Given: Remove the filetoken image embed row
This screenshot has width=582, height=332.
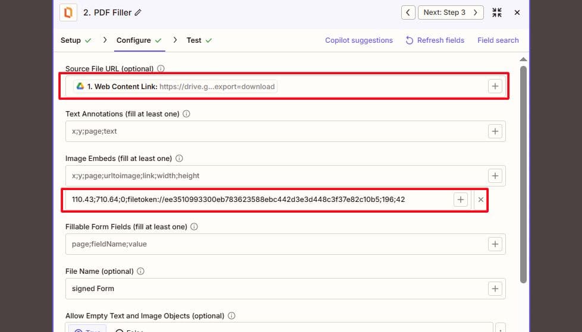Looking at the screenshot, I should (x=480, y=200).
